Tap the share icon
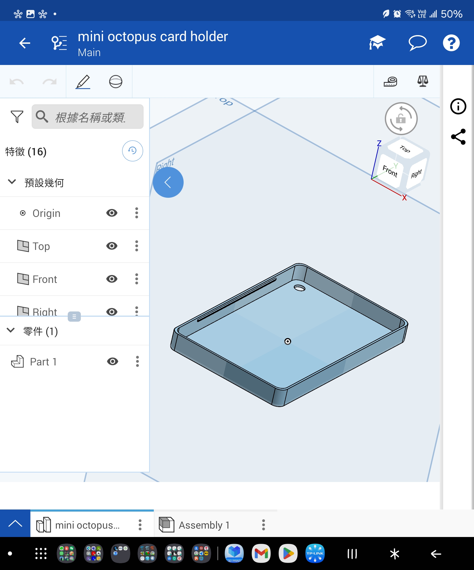474x570 pixels. [458, 137]
